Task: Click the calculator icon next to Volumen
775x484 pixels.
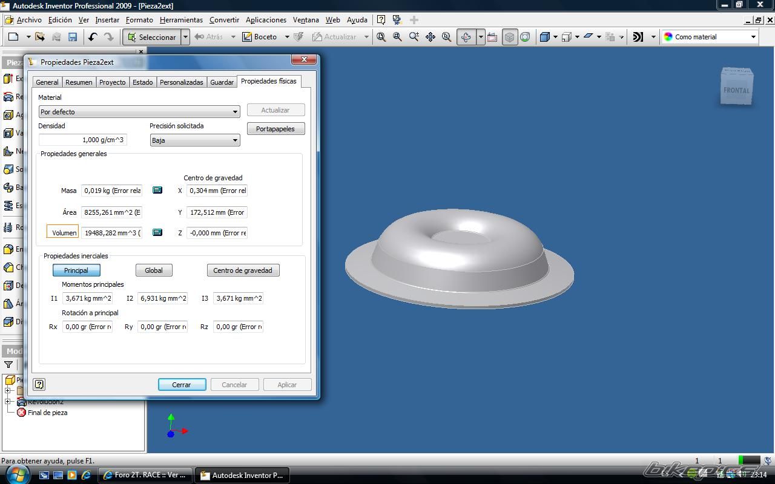Action: coord(157,232)
